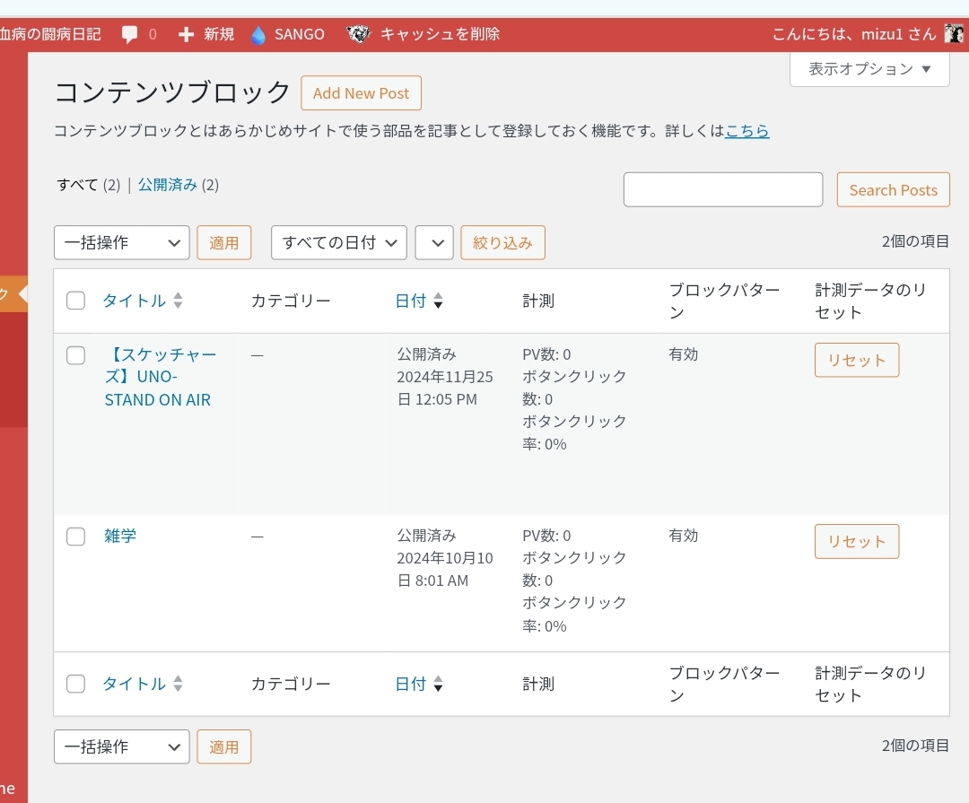Click the 有効 status in 雑学 row
The width and height of the screenshot is (969, 803).
684,536
